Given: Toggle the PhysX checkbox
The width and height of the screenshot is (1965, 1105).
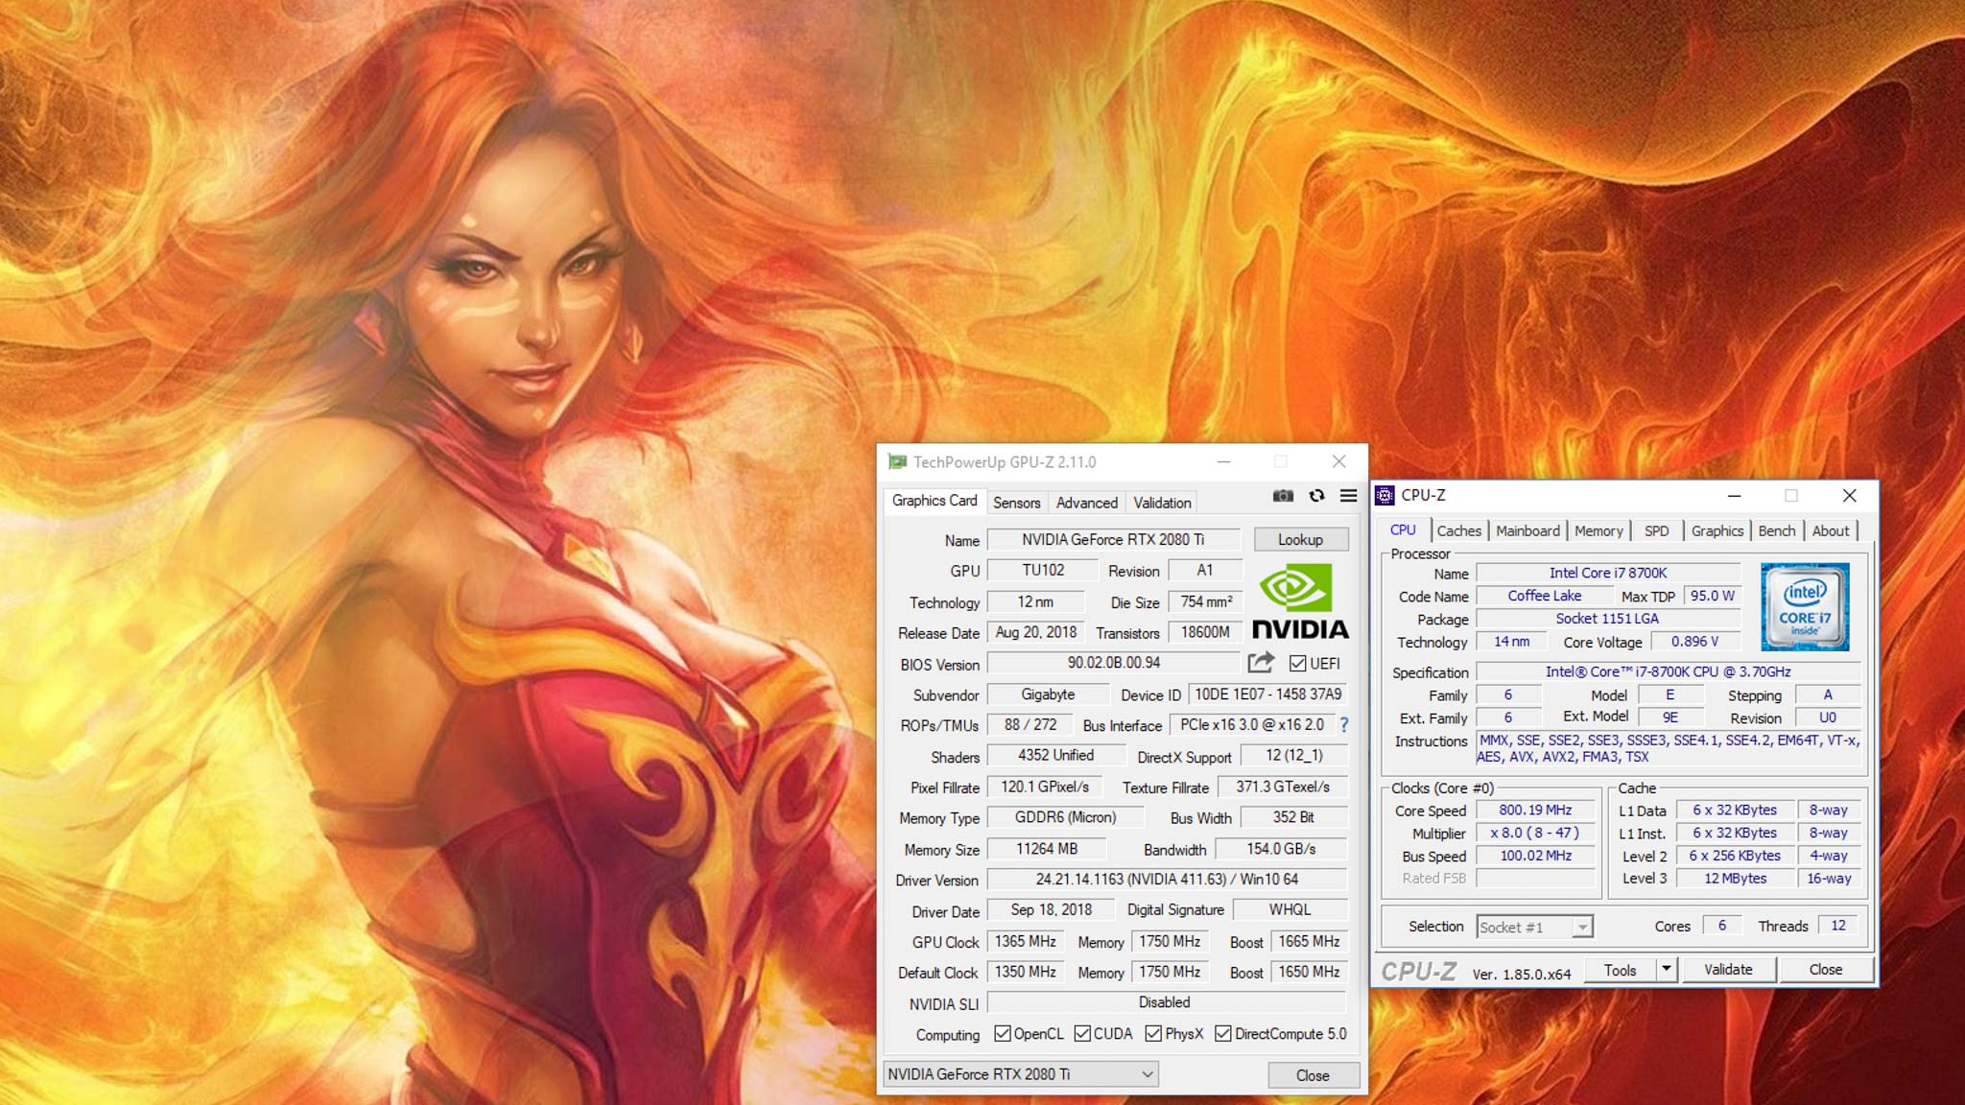Looking at the screenshot, I should pyautogui.click(x=1153, y=1033).
